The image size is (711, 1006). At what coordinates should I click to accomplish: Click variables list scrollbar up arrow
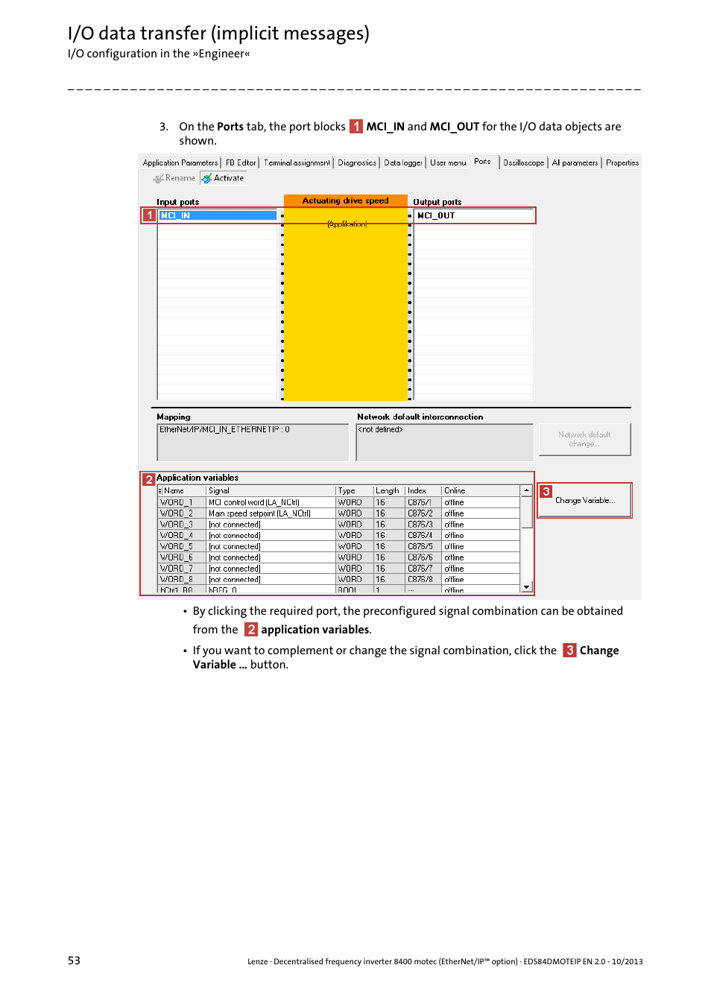tap(527, 491)
